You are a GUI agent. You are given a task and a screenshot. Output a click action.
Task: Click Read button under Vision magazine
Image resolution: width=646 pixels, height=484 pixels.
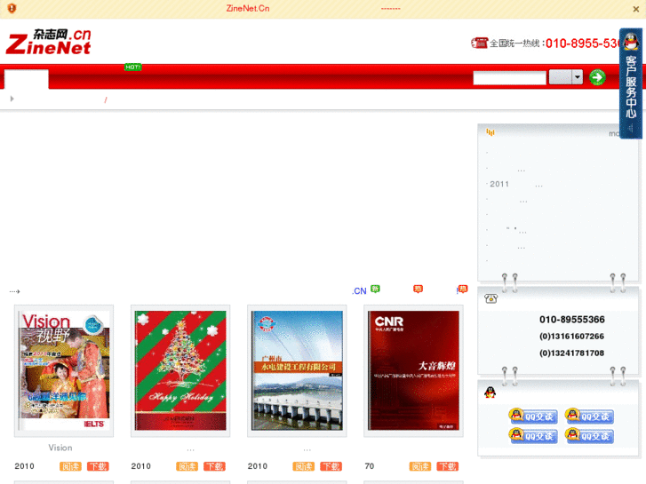pos(70,466)
